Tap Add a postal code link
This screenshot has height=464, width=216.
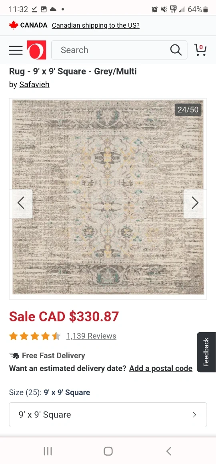pyautogui.click(x=161, y=368)
